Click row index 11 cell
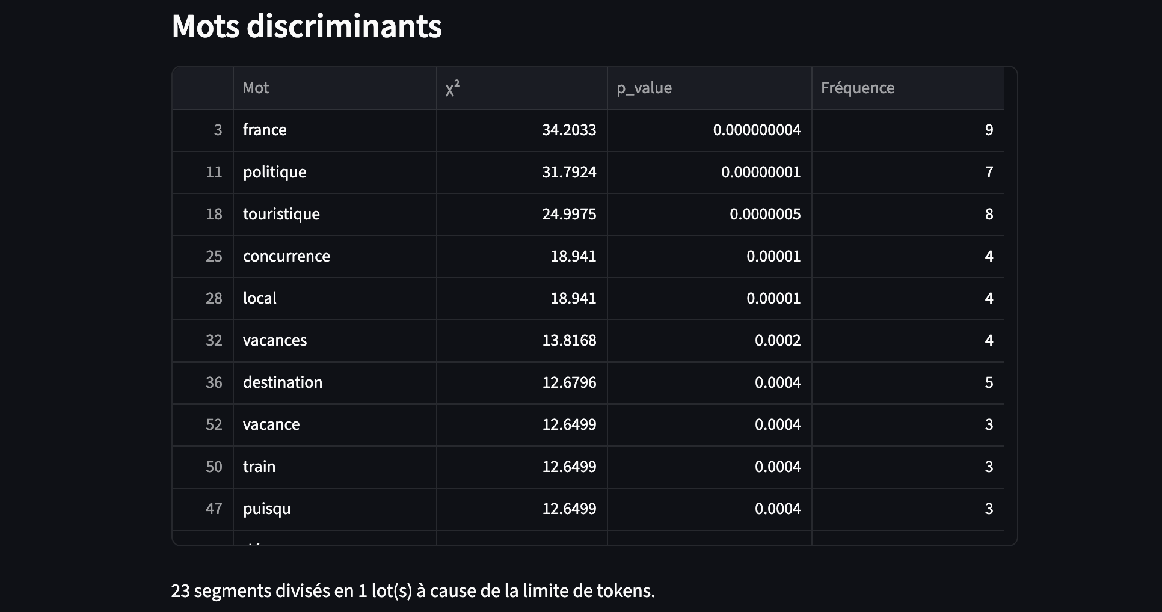 point(203,172)
